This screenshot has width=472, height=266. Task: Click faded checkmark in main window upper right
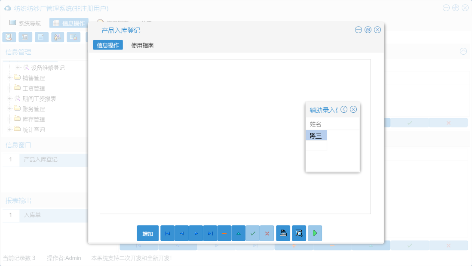[x=410, y=123]
